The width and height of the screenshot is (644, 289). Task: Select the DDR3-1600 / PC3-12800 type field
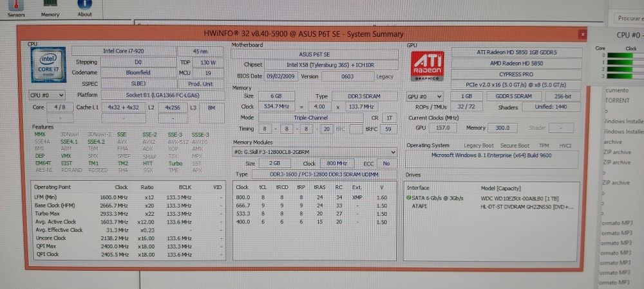pos(324,175)
